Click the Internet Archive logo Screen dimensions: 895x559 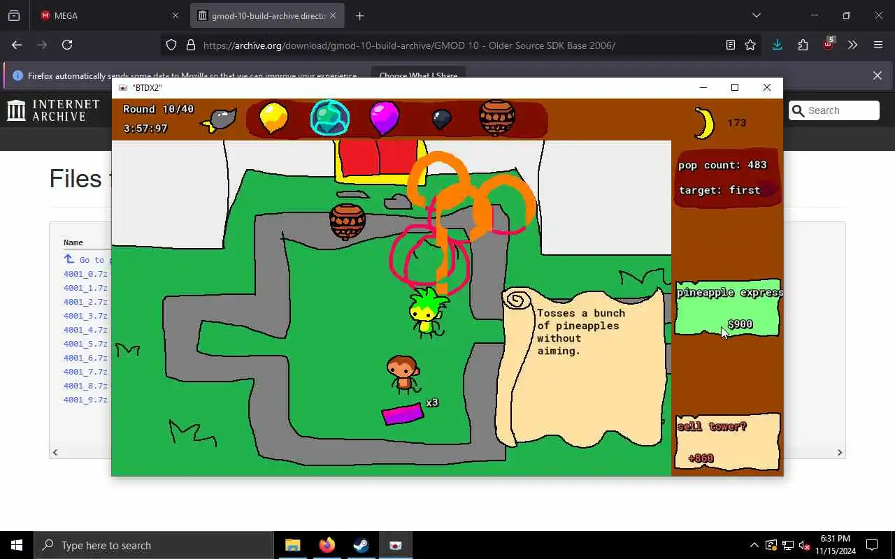(54, 110)
